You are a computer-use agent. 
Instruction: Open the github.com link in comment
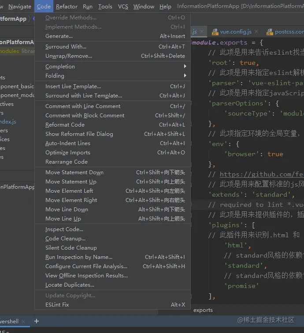click(x=262, y=174)
